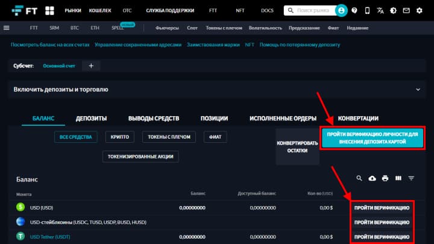
Task: Open the settings gear icon
Action: tap(420, 10)
